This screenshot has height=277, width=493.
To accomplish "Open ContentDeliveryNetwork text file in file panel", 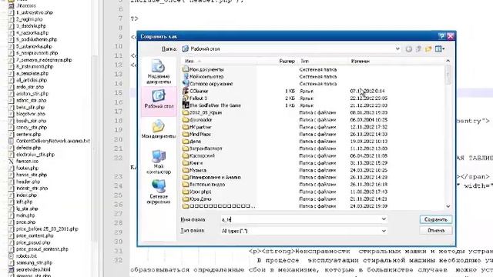I will (x=53, y=141).
